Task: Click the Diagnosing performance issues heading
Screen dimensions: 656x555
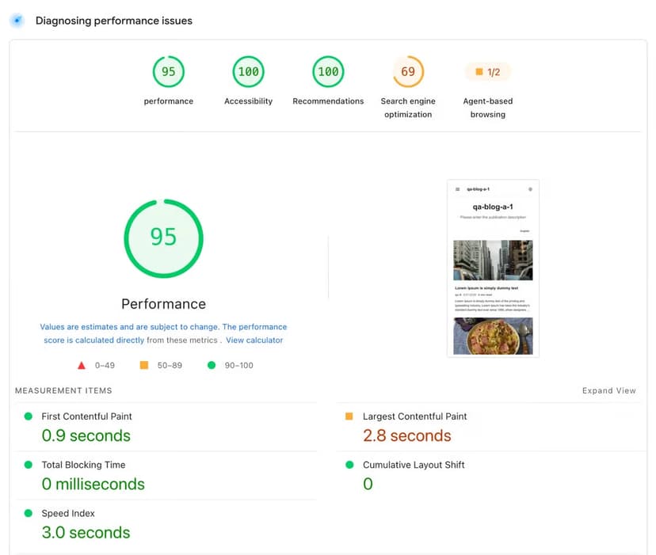Action: (x=114, y=21)
